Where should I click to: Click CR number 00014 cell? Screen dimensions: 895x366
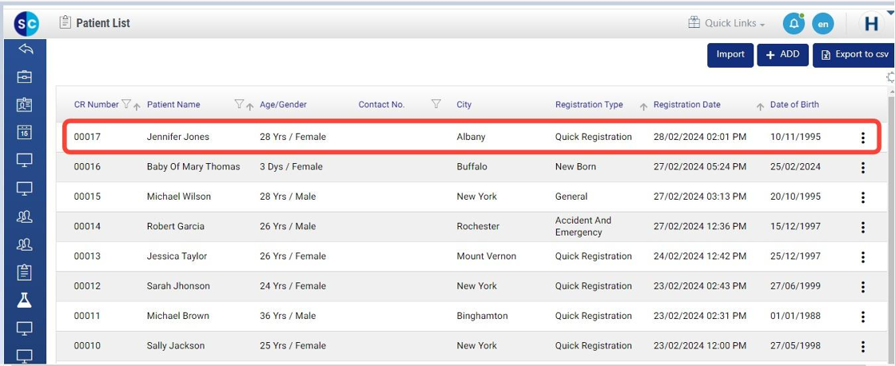click(x=87, y=226)
